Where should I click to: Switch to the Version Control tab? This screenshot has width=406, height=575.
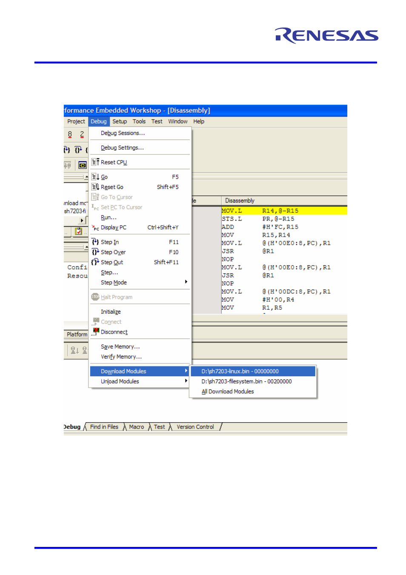pyautogui.click(x=195, y=427)
